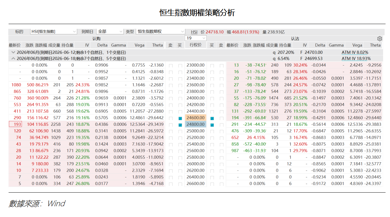Open the strike count dropdown showing 19

(x=196, y=38)
